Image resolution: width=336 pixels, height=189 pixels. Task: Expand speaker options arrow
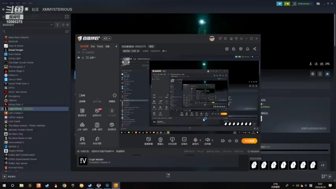coord(213,140)
